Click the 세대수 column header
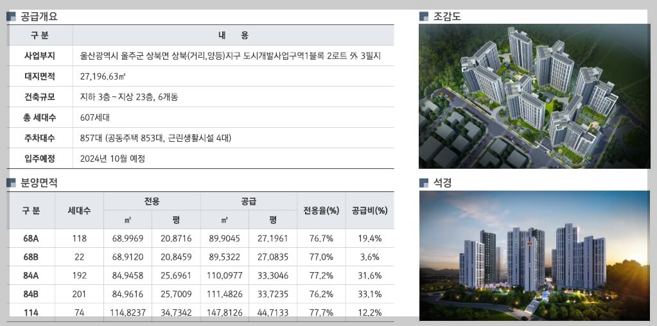 [79, 210]
